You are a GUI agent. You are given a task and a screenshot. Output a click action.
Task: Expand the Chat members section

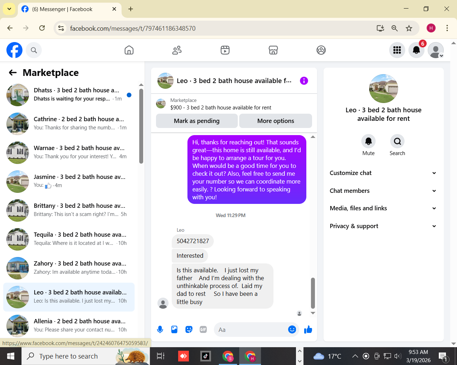pyautogui.click(x=383, y=191)
